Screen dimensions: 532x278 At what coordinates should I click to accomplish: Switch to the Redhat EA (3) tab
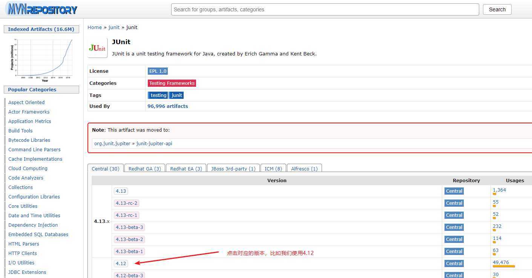click(186, 169)
